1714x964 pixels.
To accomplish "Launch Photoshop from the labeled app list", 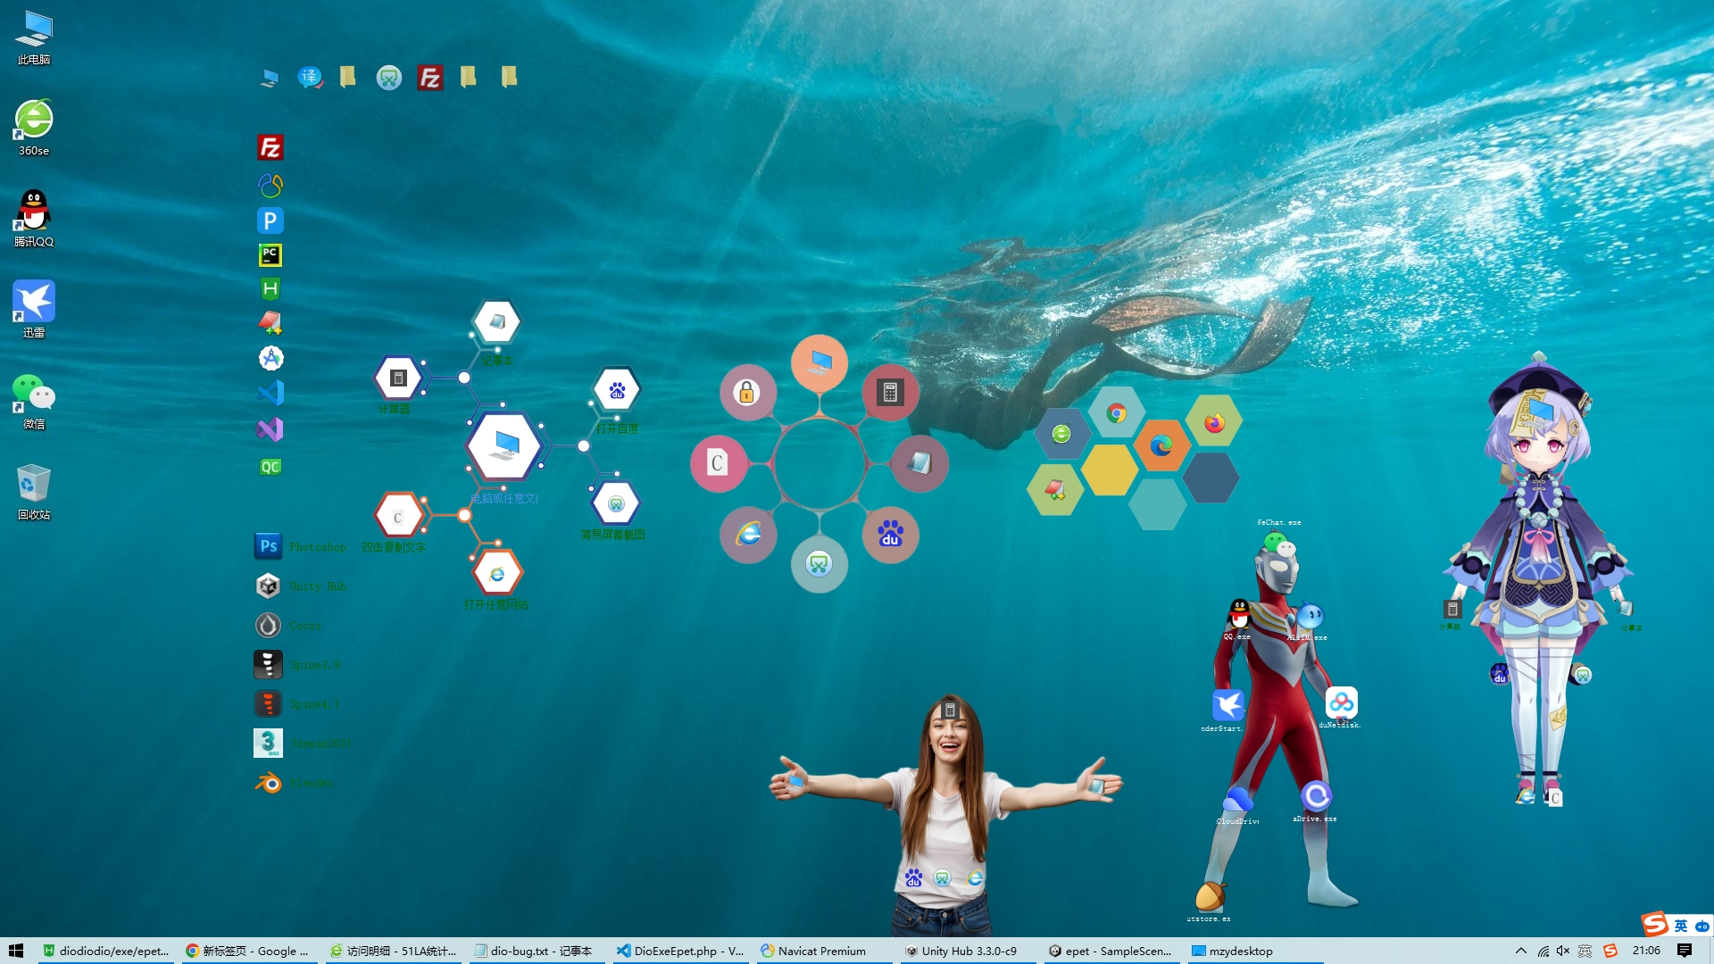I will pyautogui.click(x=301, y=546).
